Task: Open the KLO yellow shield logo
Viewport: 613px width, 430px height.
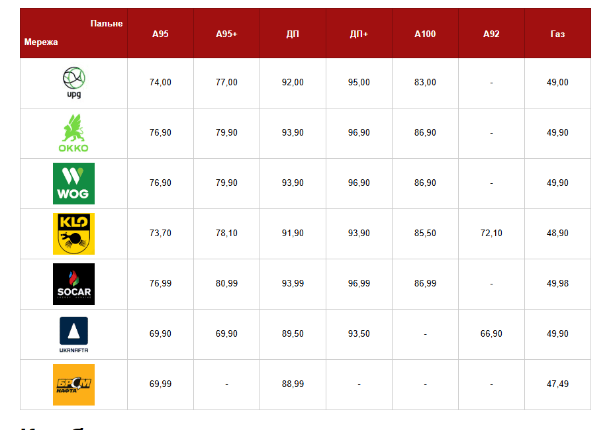Action: click(73, 234)
